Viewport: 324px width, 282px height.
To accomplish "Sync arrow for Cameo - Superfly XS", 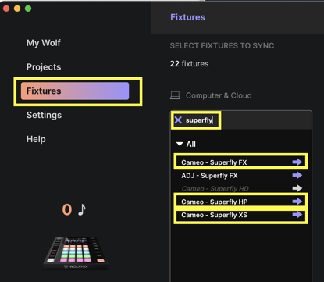I will click(x=297, y=215).
